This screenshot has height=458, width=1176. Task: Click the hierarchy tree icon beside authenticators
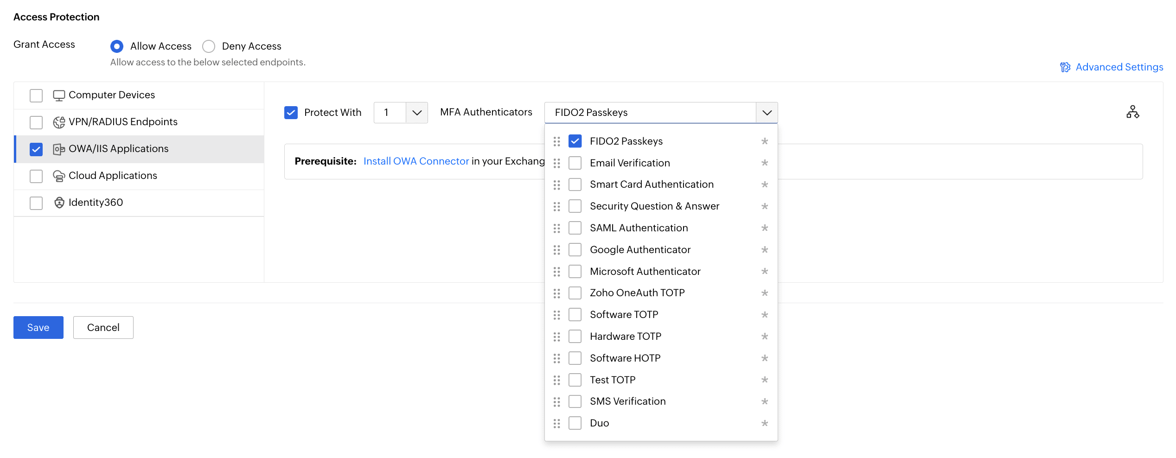[x=1132, y=112]
